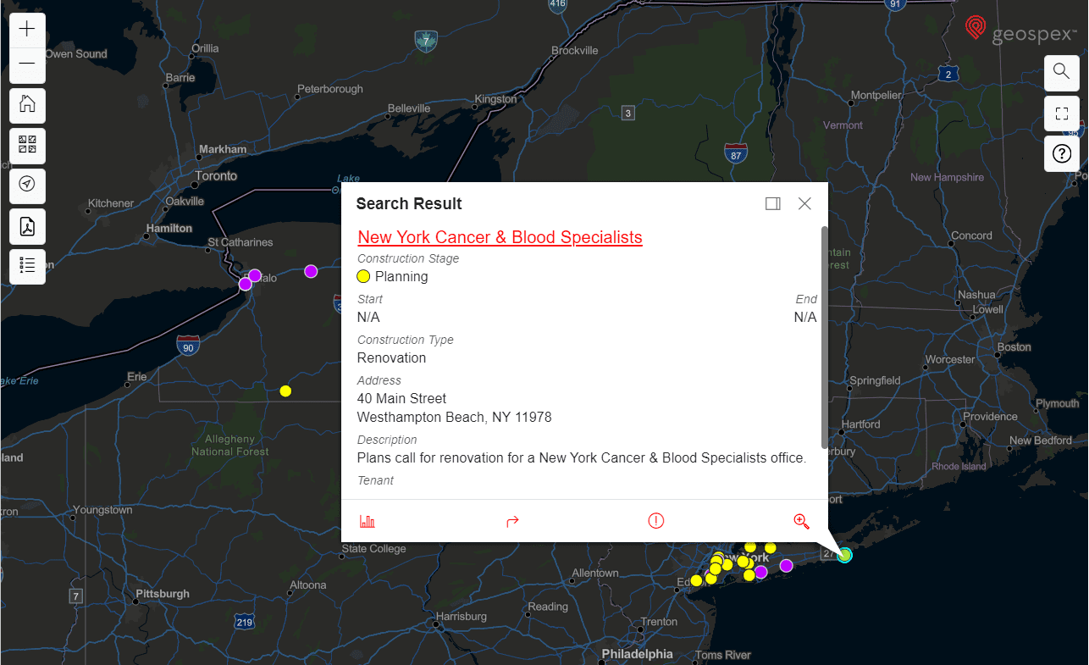1089x665 pixels.
Task: Open the help question mark button
Action: [1061, 154]
